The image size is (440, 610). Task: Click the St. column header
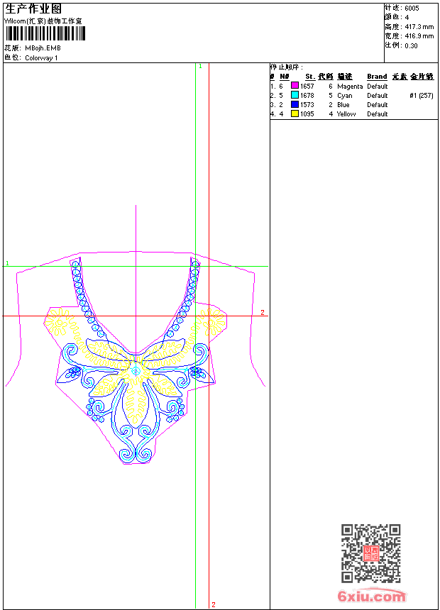click(309, 77)
